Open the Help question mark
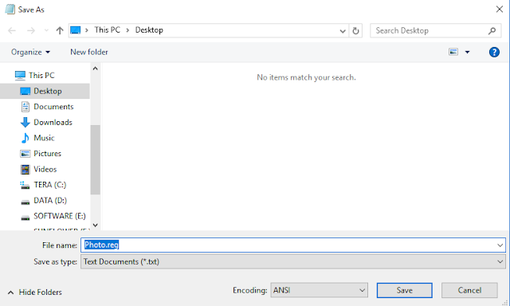The height and width of the screenshot is (306, 510). coord(494,52)
